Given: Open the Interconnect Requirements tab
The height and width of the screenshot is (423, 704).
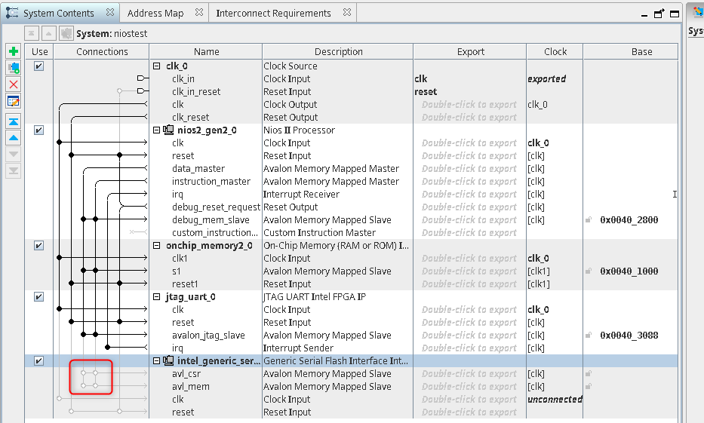Looking at the screenshot, I should coord(273,14).
